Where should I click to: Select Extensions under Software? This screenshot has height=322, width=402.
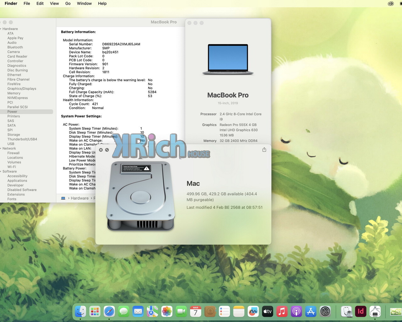pyautogui.click(x=16, y=195)
